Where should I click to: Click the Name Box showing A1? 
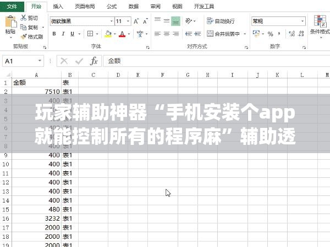click(x=23, y=61)
